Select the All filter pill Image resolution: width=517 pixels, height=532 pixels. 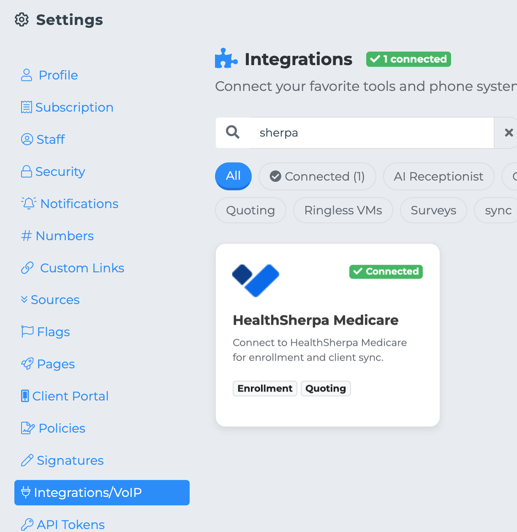(233, 176)
